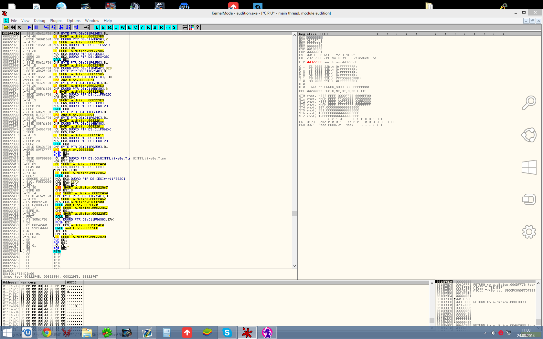Screen dimensions: 543x339
Task: Click the Trace into toolbar icon
Action: [61, 27]
